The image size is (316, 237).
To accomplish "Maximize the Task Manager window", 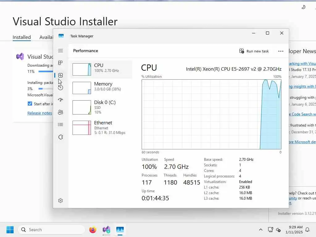I will point(268,33).
